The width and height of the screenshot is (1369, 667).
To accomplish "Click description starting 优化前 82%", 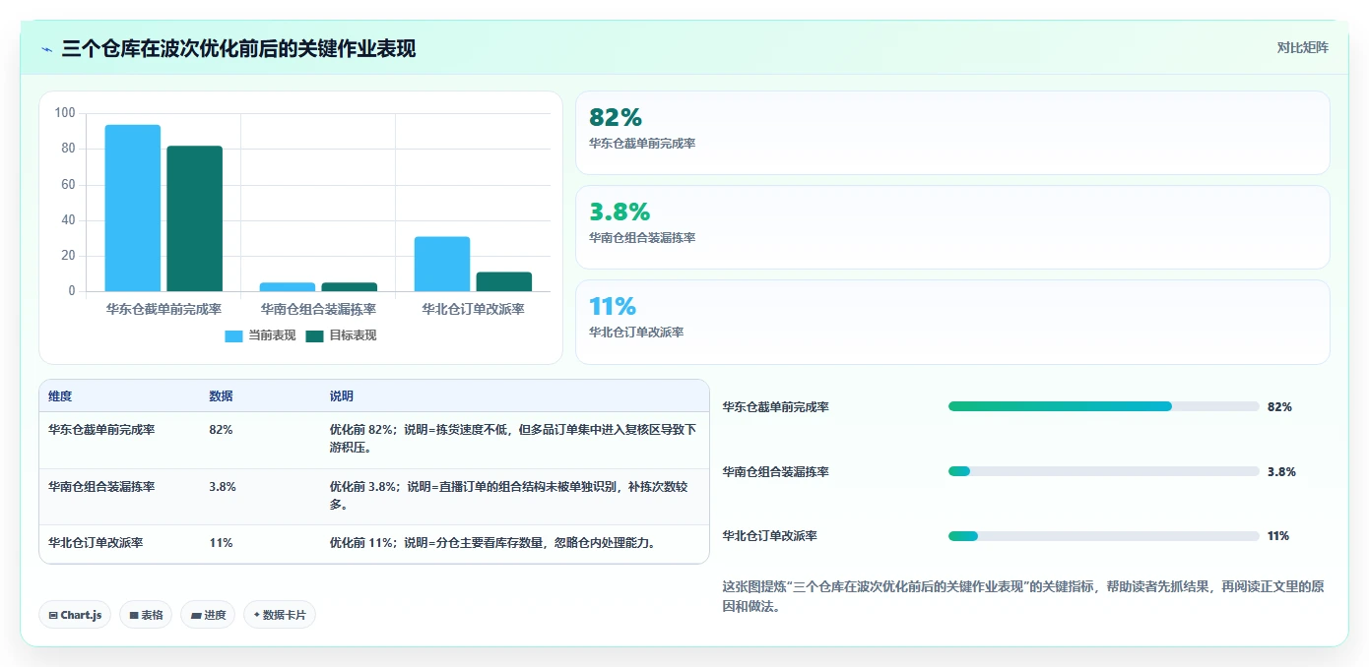I will (513, 439).
